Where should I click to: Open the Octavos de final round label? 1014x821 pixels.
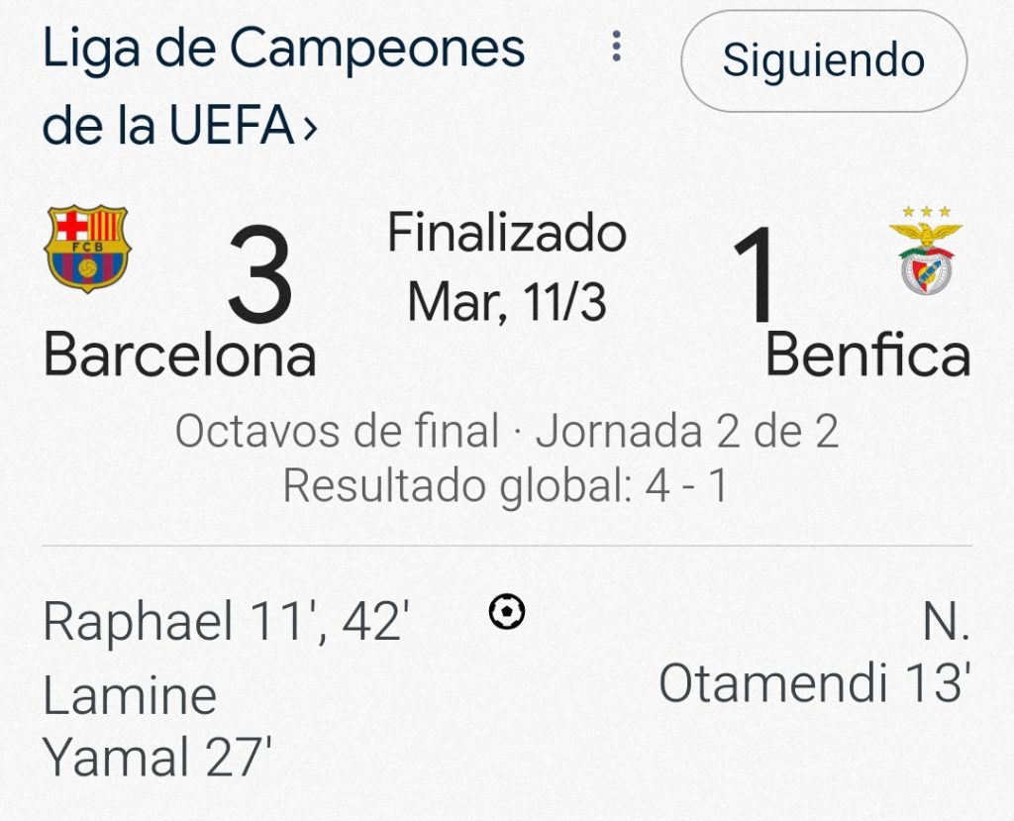(x=337, y=432)
